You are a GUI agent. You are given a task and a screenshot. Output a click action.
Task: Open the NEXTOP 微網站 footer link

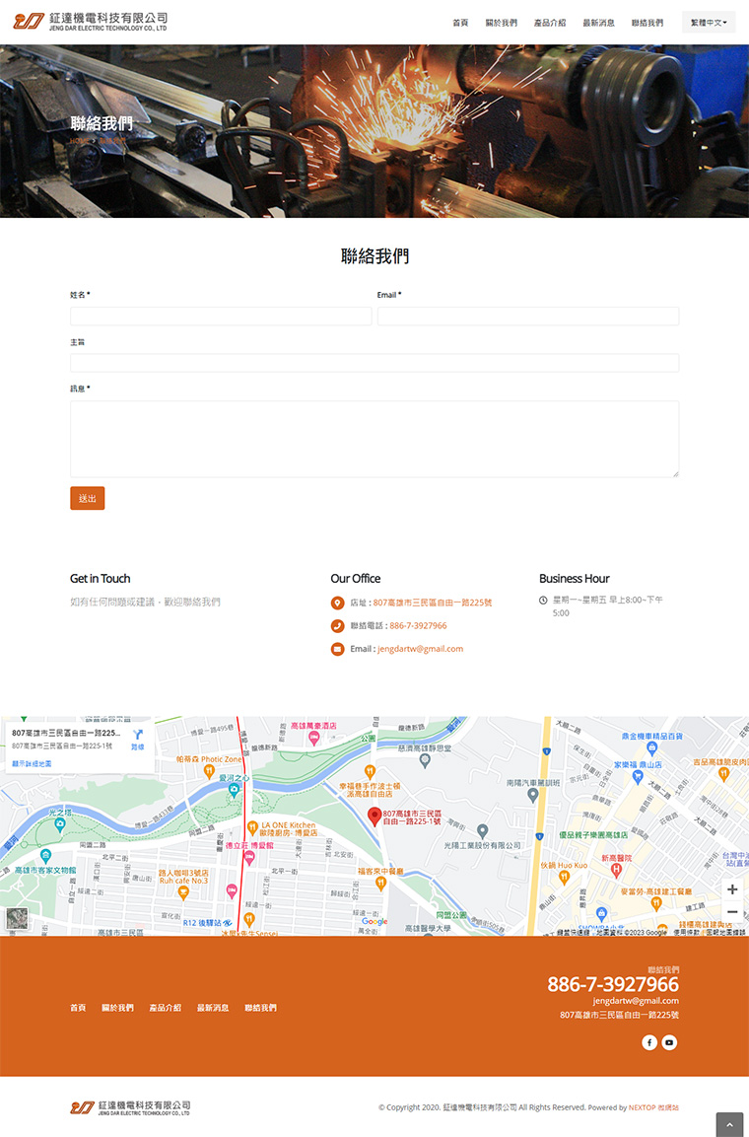coord(653,1107)
